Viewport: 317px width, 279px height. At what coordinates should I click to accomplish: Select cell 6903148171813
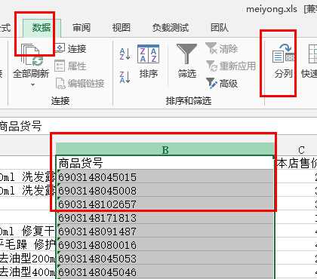165,217
